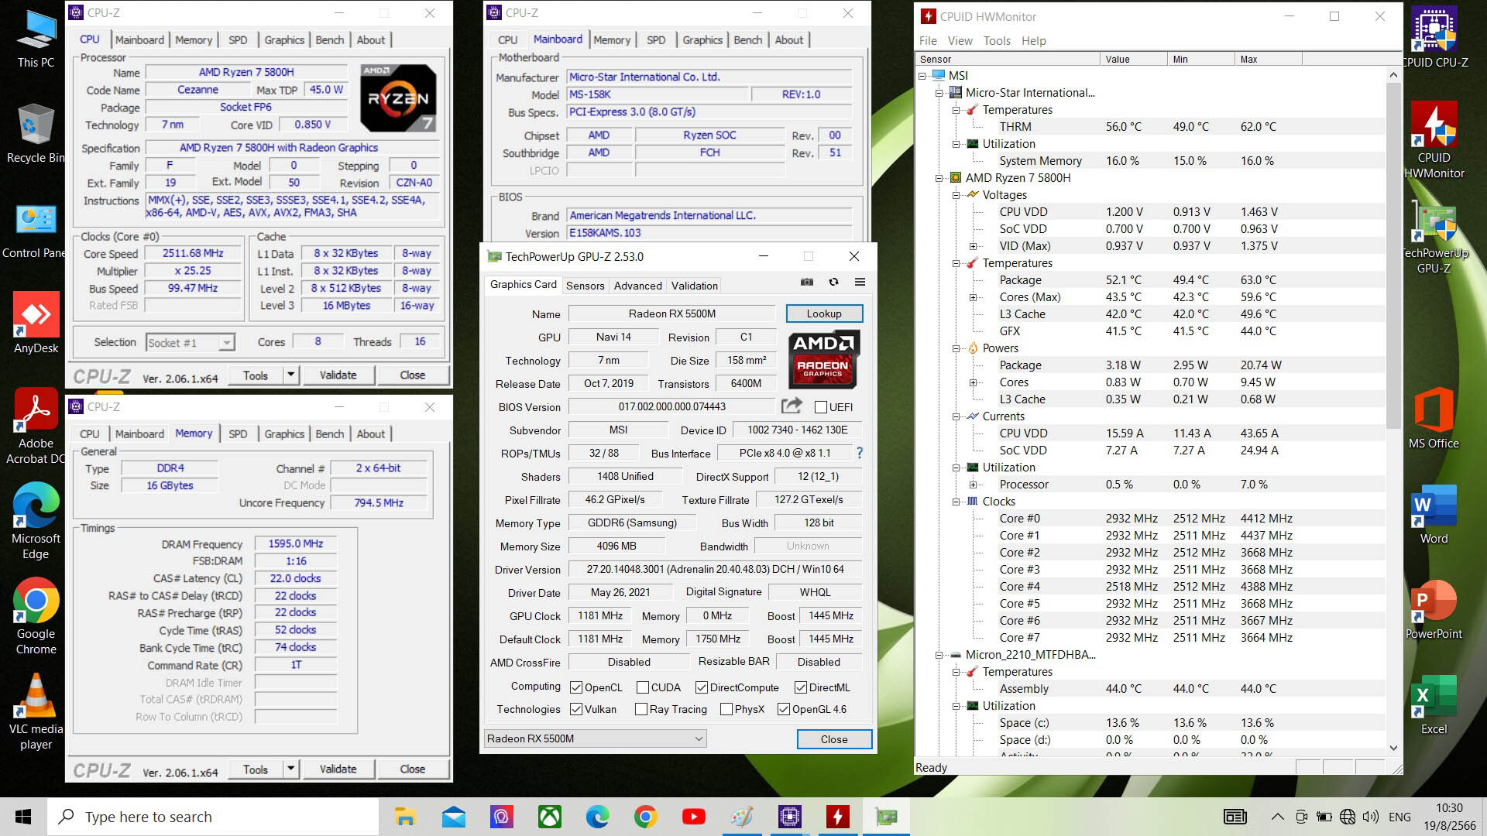Click the Value column header in HWMonitor
This screenshot has width=1487, height=836.
tap(1133, 59)
